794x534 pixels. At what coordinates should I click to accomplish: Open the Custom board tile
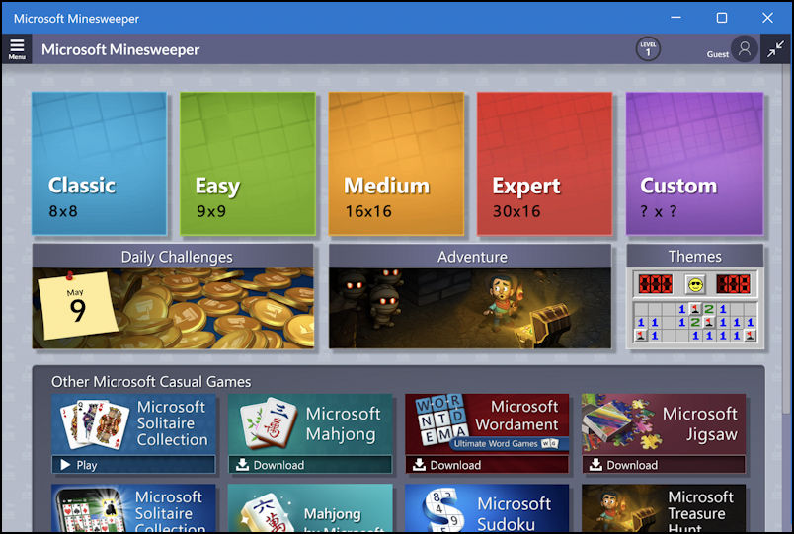pos(694,164)
